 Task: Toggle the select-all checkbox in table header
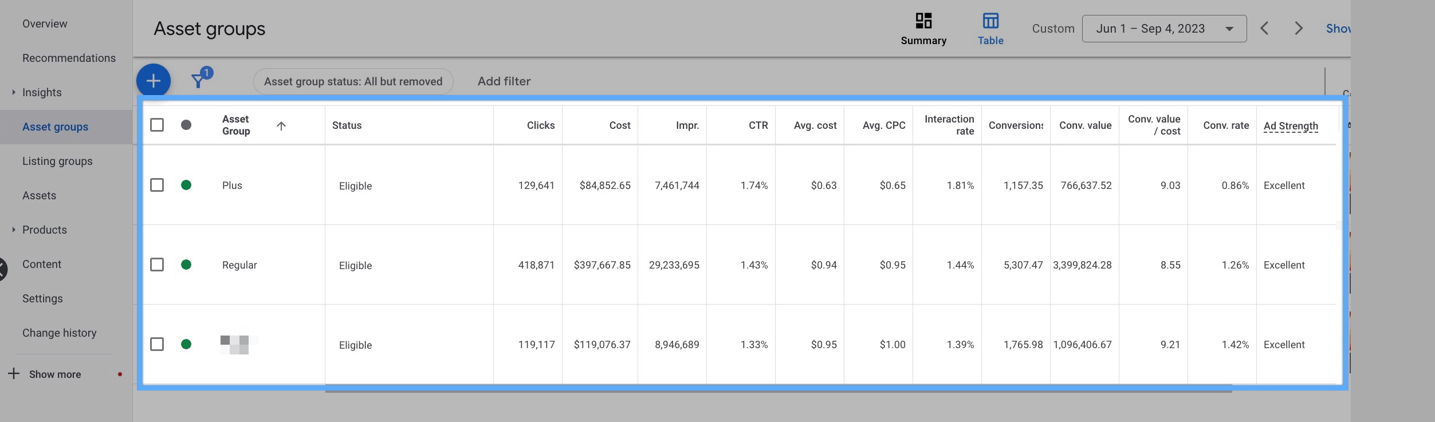[157, 125]
